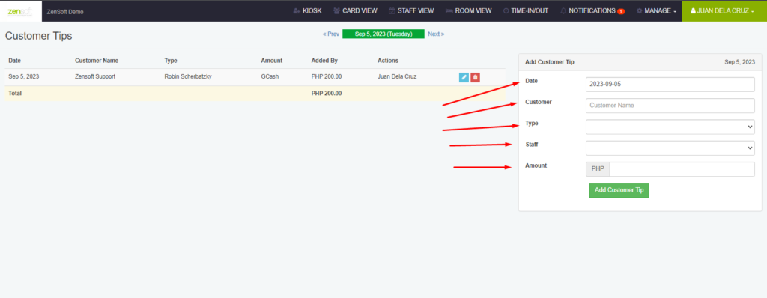This screenshot has height=298, width=767.
Task: Click the Amount column header
Action: pyautogui.click(x=272, y=61)
